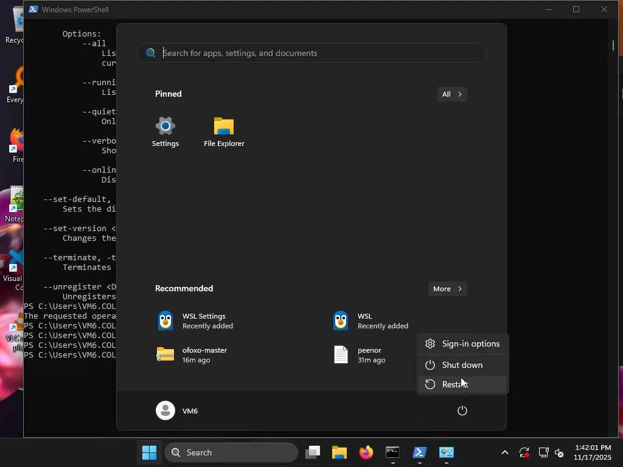Open the clock and date flyout
The width and height of the screenshot is (623, 467).
pos(593,452)
